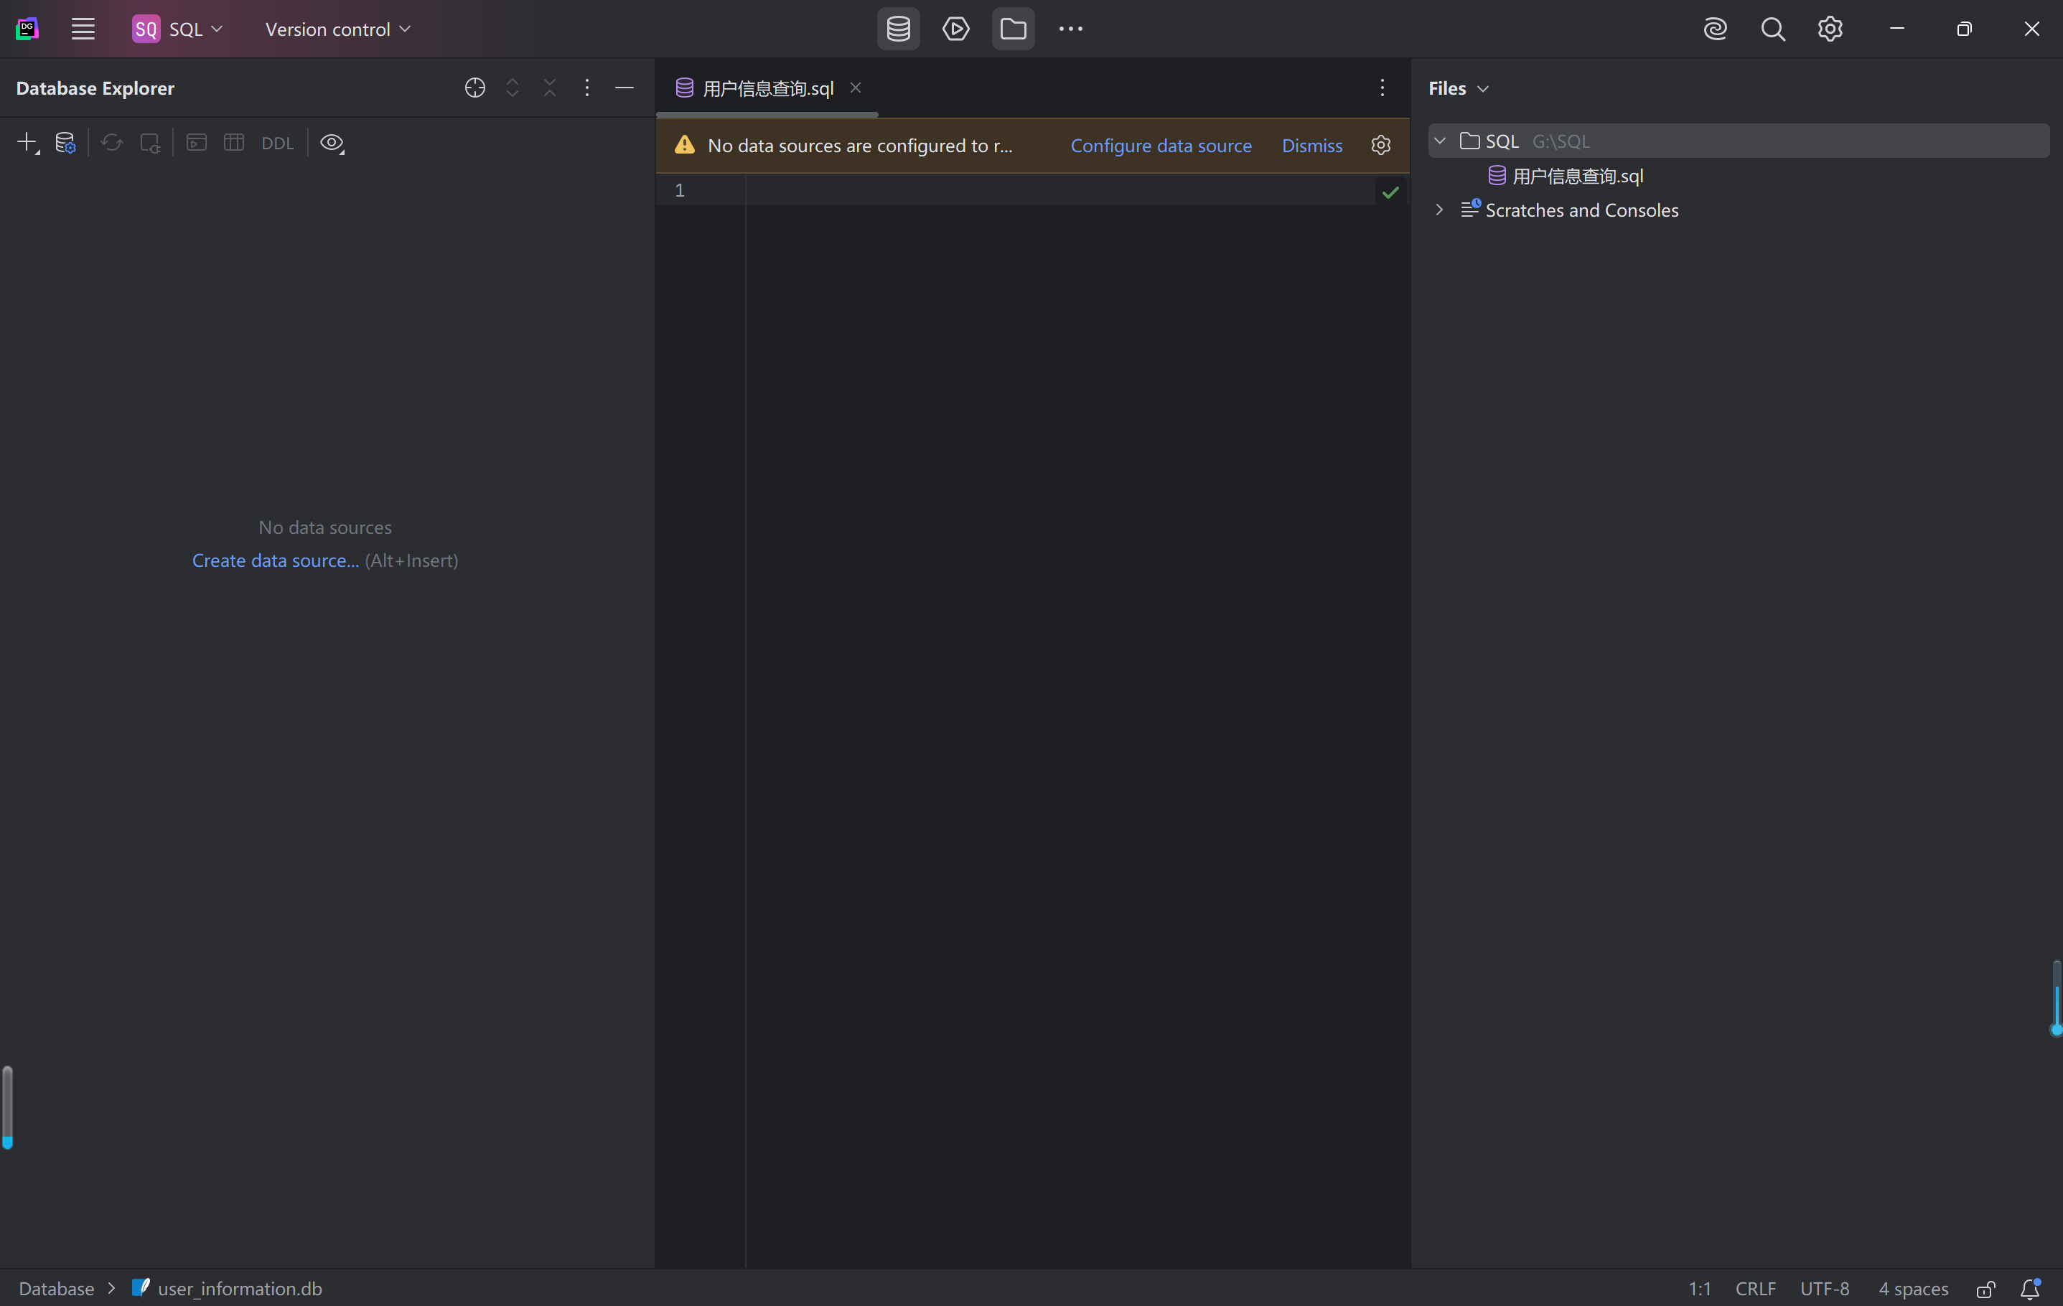Click the Configure data source link
The height and width of the screenshot is (1306, 2063).
click(1160, 146)
